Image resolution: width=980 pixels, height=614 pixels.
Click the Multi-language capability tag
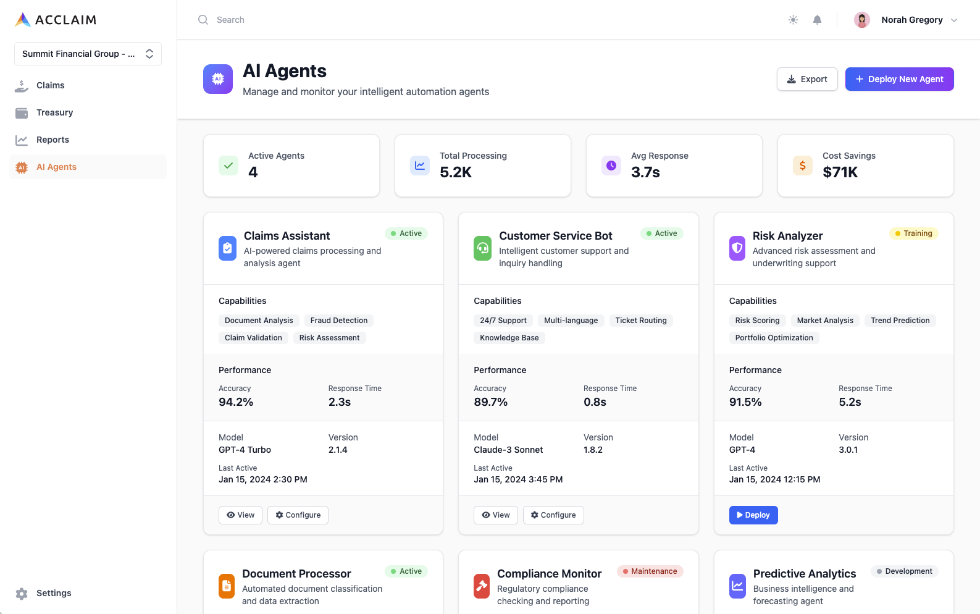(571, 321)
